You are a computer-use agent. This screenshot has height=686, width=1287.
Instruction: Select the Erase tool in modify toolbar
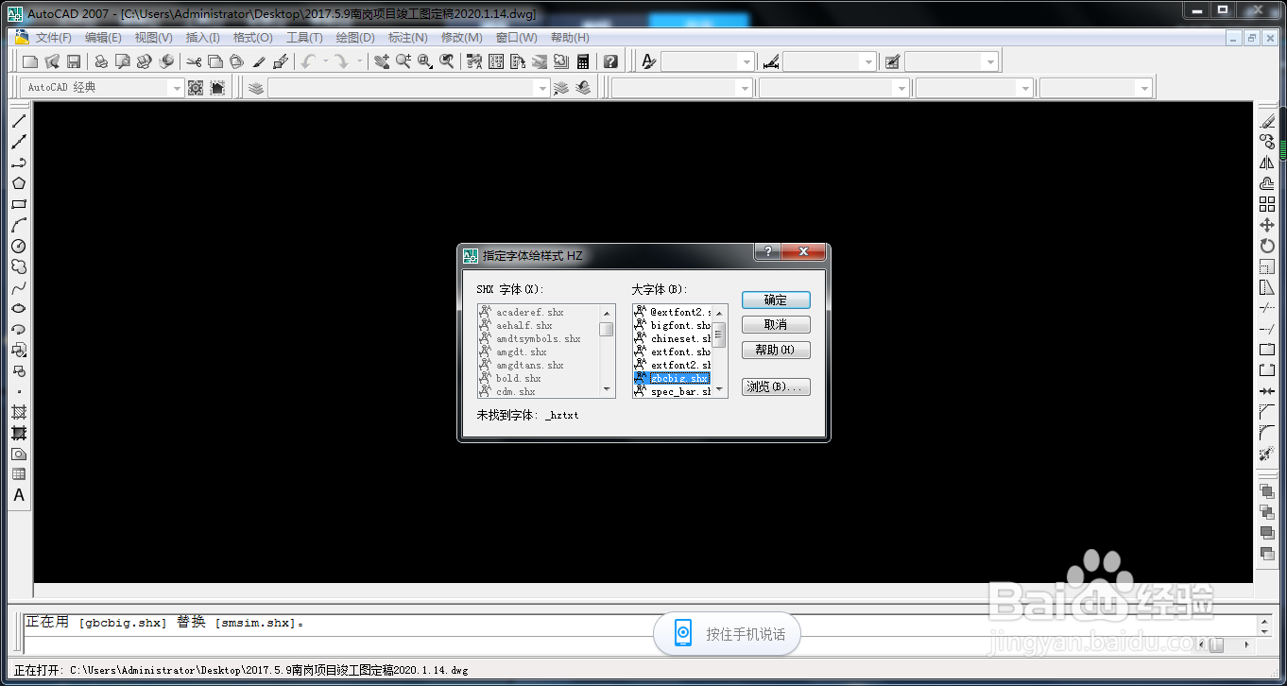click(1267, 121)
